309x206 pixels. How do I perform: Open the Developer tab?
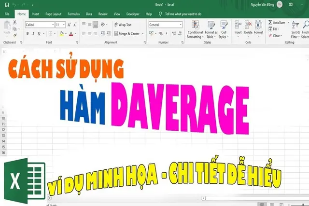coord(133,14)
